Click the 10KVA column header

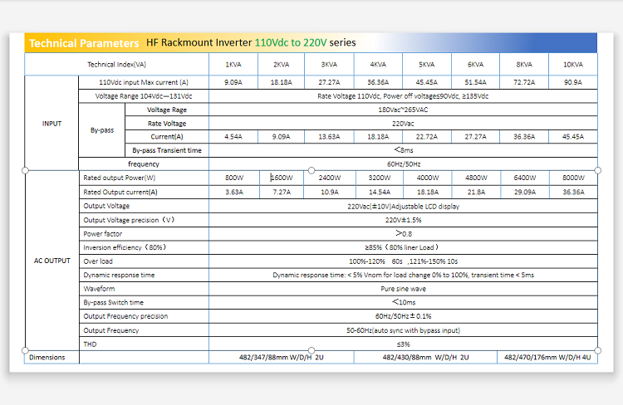tap(573, 65)
